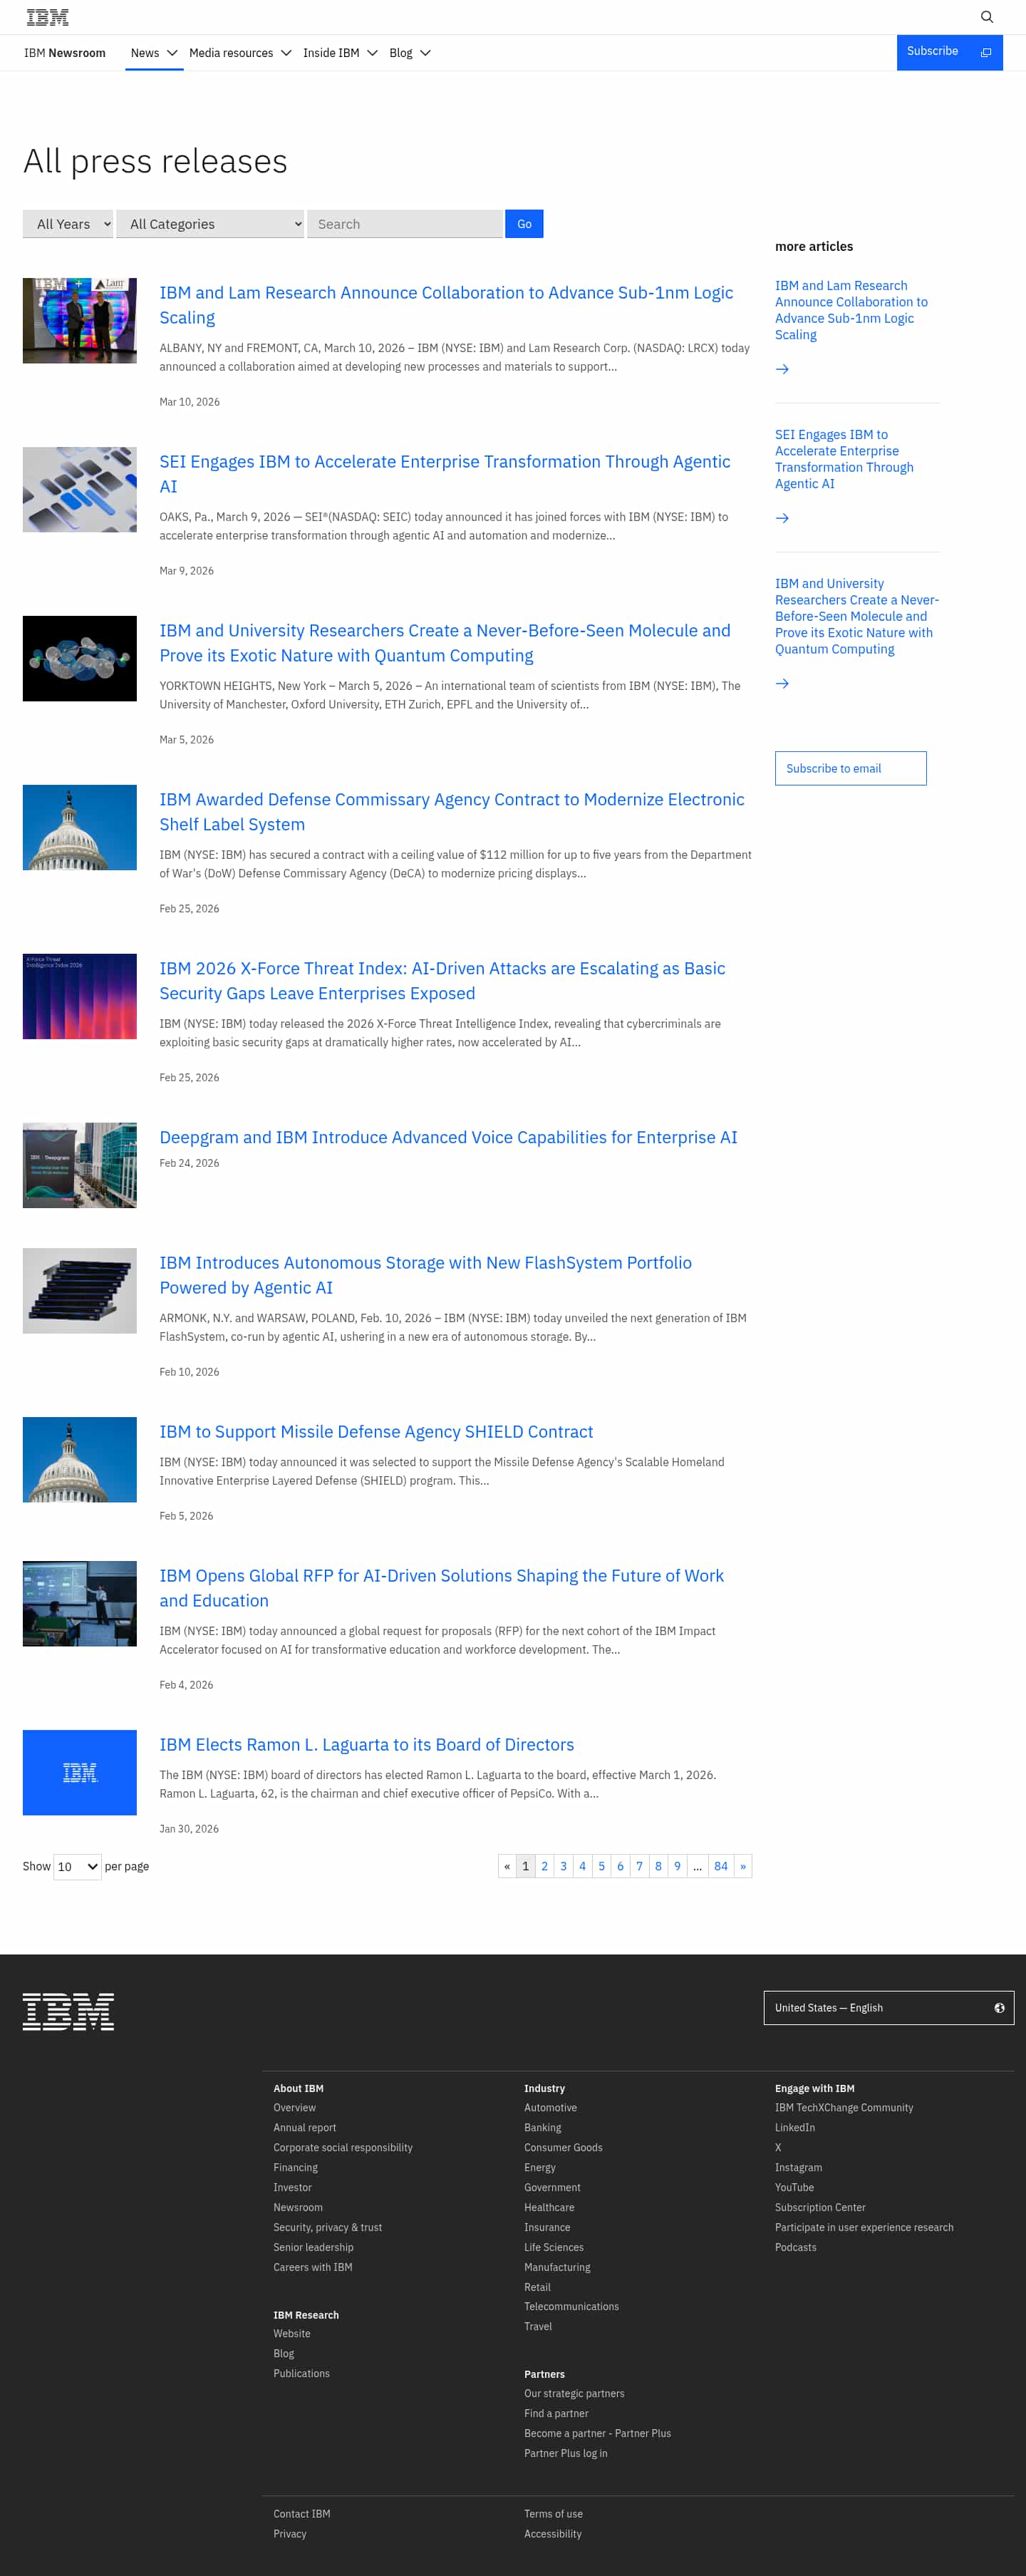
Task: Click the SEI article abstract thumbnail
Action: coord(80,489)
